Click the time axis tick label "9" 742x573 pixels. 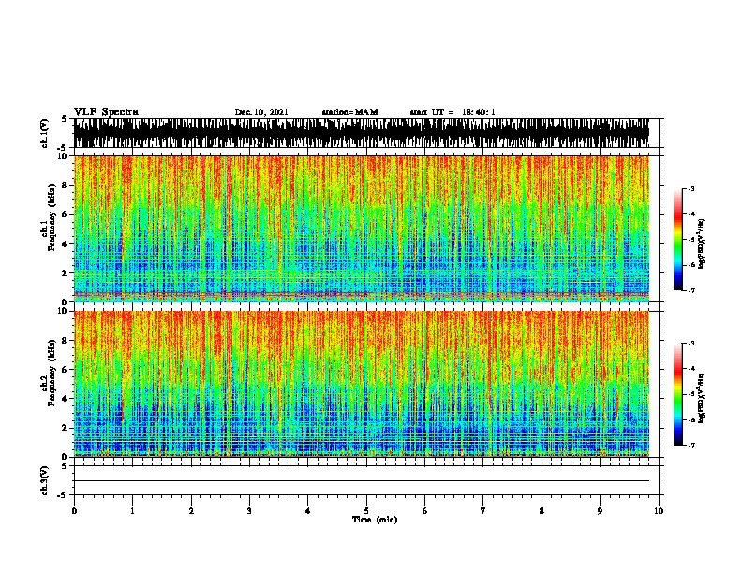(600, 511)
